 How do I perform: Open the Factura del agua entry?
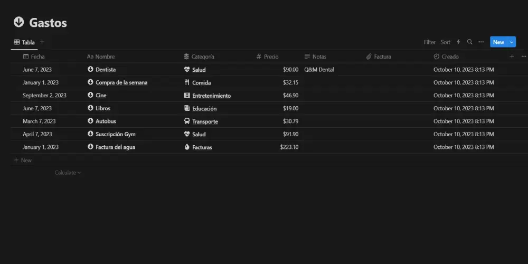115,147
